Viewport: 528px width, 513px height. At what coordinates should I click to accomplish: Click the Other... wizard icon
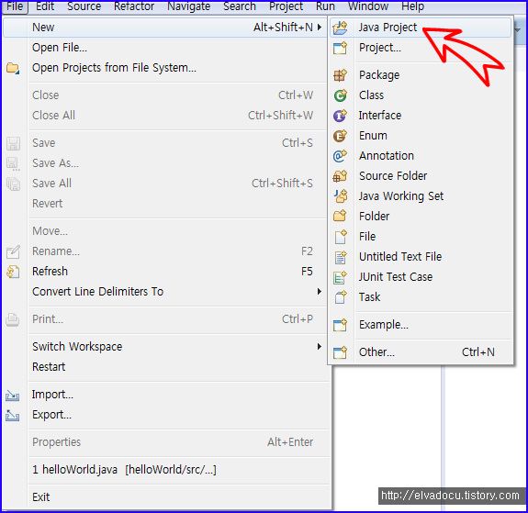(340, 352)
